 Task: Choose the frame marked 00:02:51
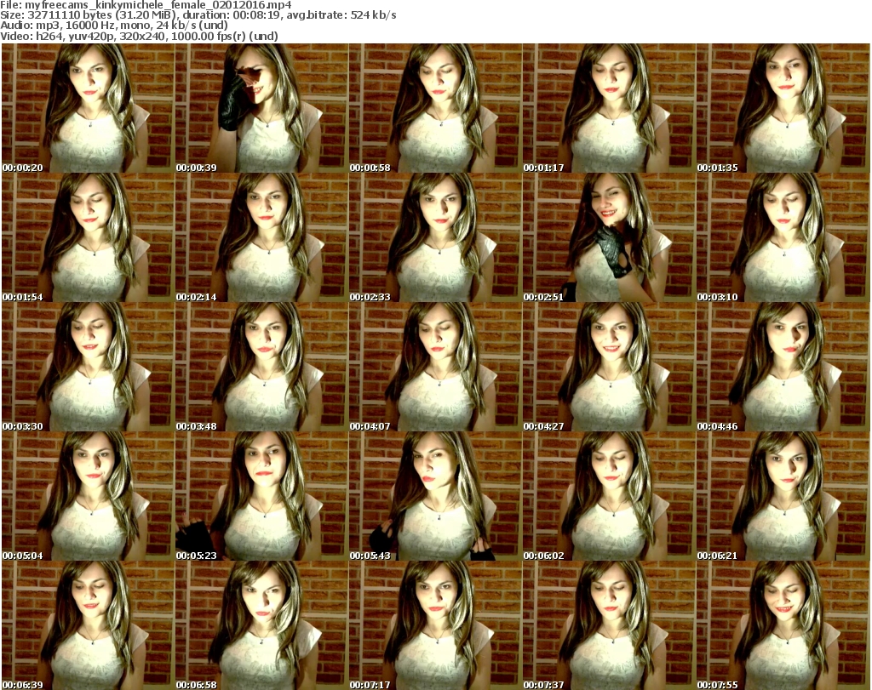[x=609, y=237]
